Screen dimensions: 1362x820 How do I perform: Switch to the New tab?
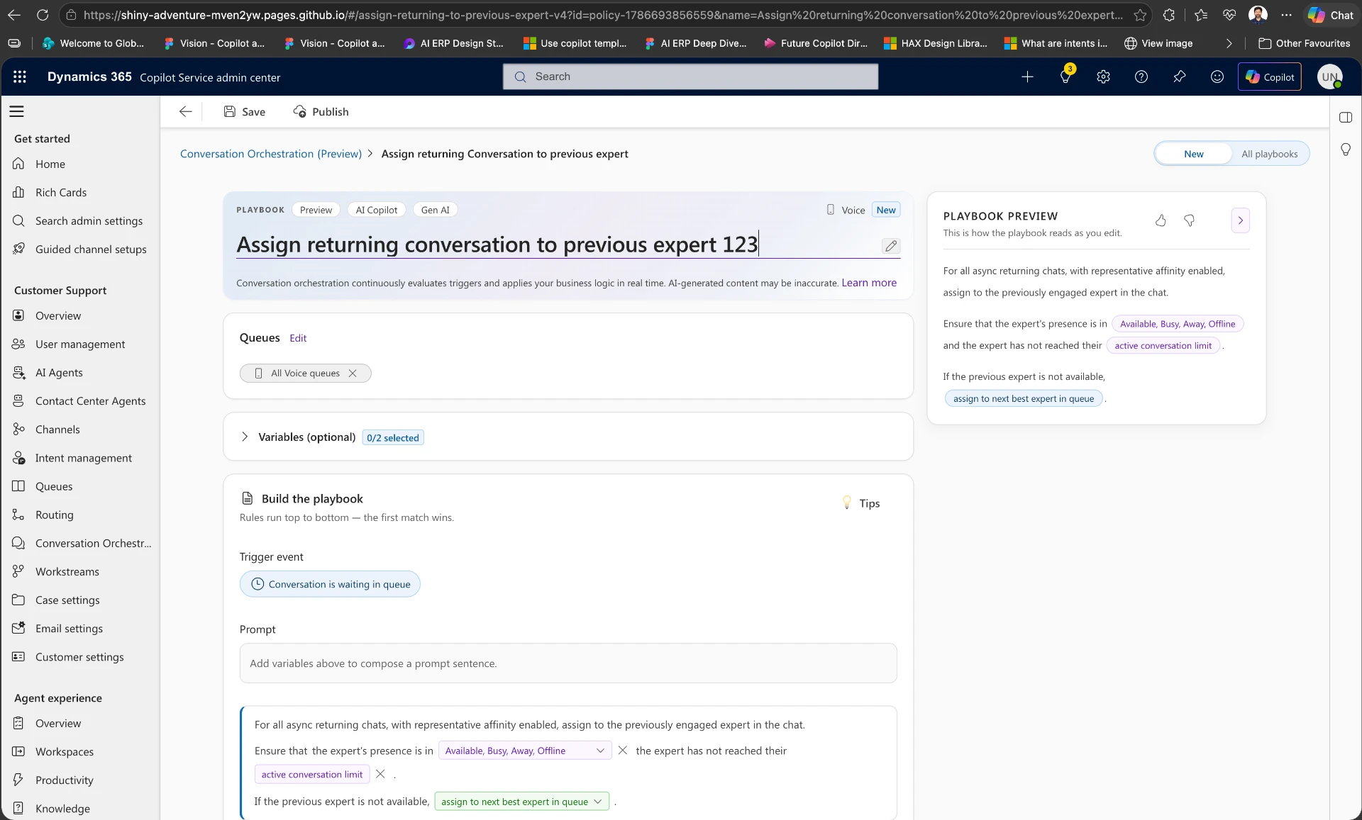[1194, 154]
